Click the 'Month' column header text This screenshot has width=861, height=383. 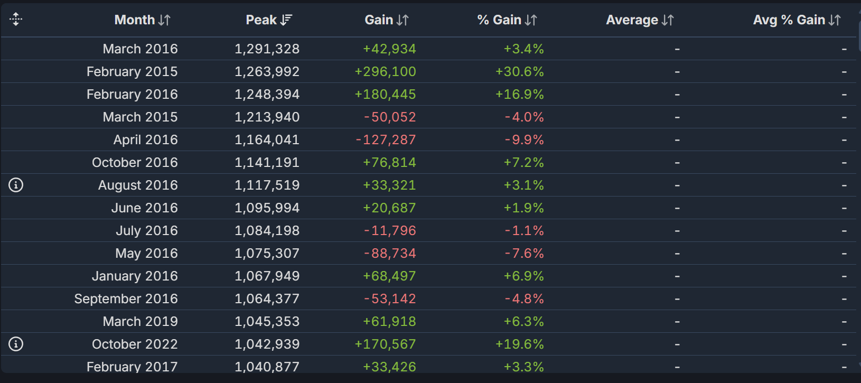134,20
